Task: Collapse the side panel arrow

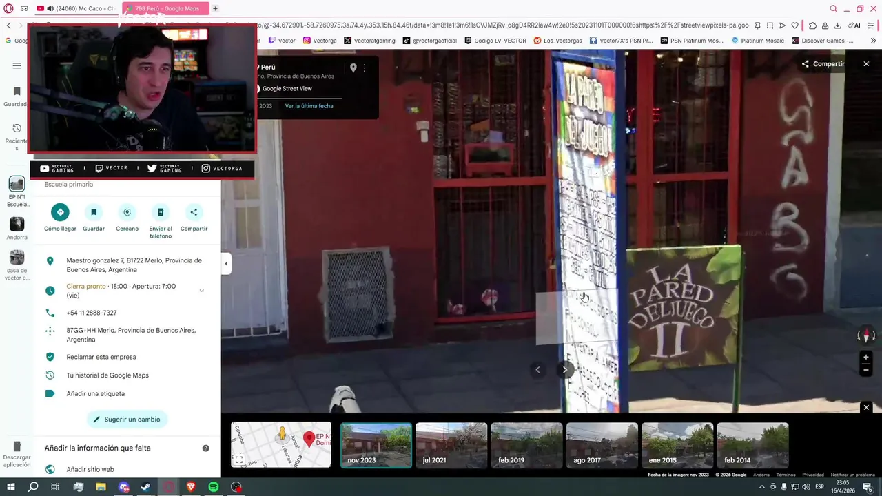Action: tap(226, 263)
